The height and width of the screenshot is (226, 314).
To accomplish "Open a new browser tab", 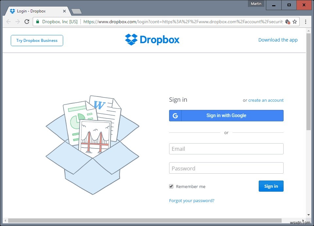I will coord(77,11).
